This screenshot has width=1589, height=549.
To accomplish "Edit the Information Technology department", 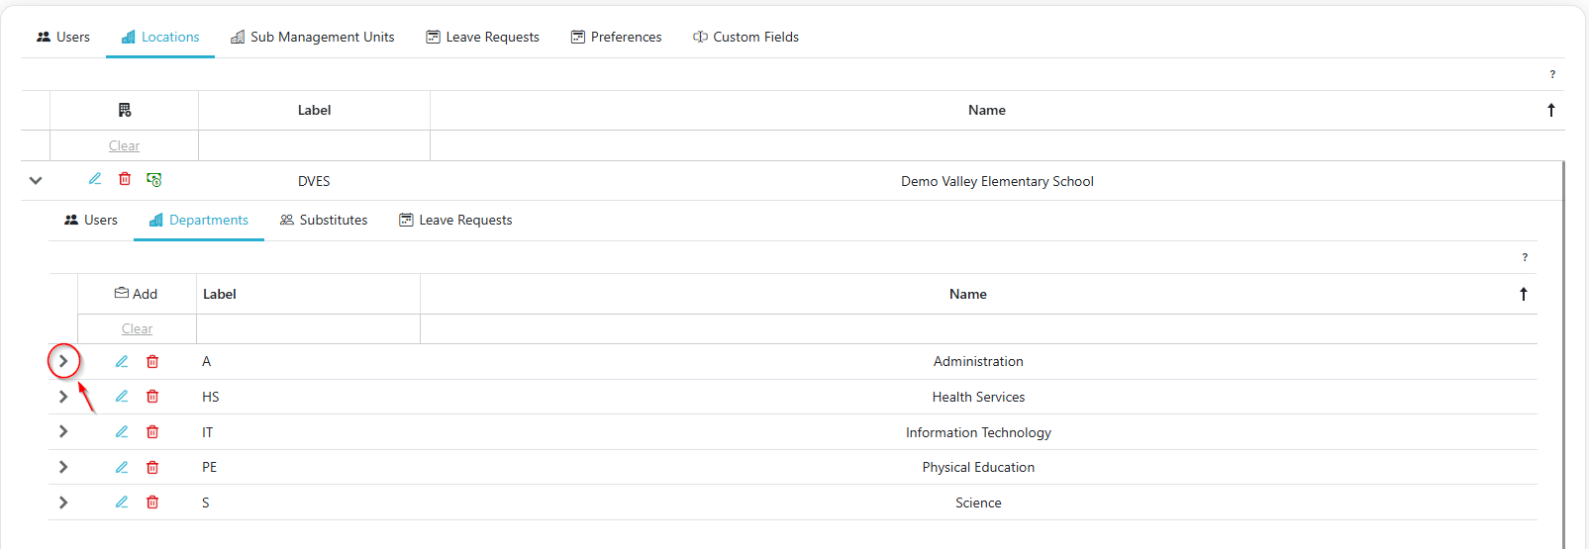I will 122,432.
